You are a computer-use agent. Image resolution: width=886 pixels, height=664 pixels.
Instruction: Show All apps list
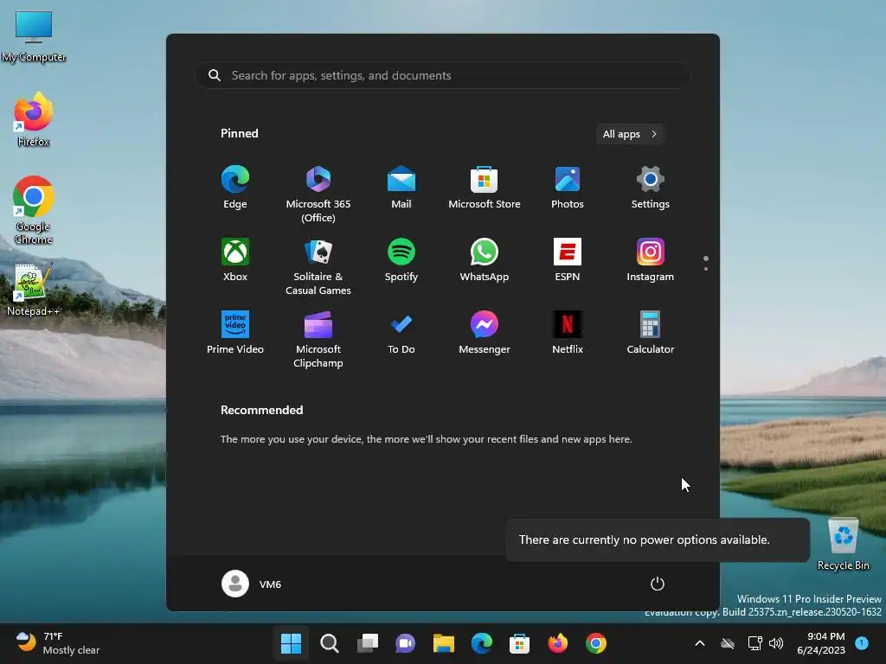coord(630,134)
